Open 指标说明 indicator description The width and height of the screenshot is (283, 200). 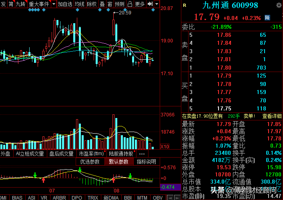[146, 162]
